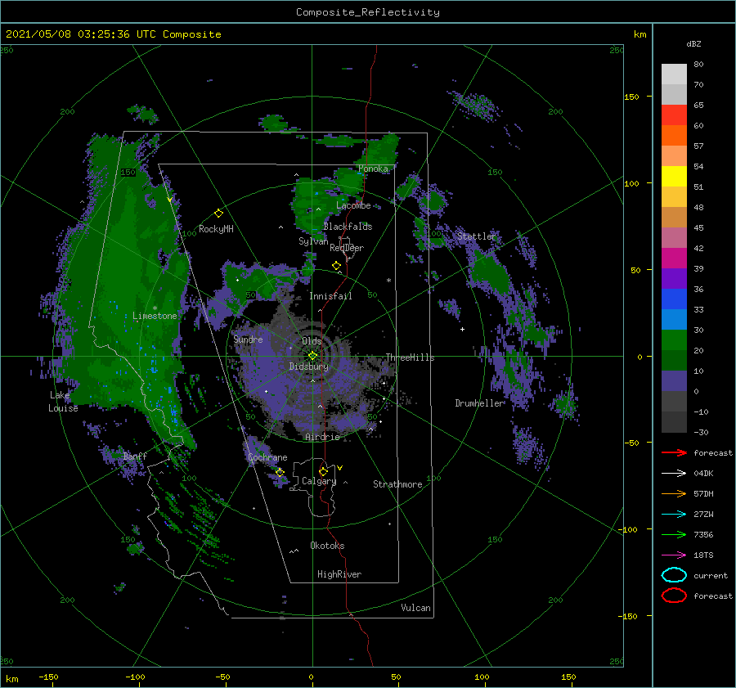The width and height of the screenshot is (736, 688).
Task: Click the yellow diamond marker above Calgary
Action: pos(323,471)
